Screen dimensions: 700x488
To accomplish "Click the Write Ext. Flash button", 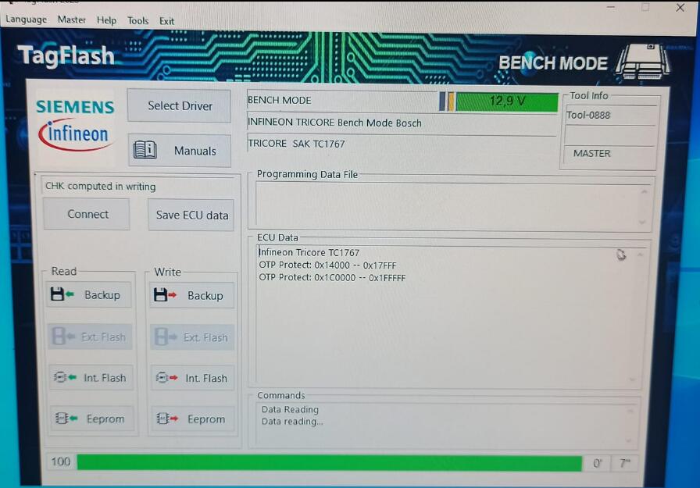I will click(x=192, y=337).
